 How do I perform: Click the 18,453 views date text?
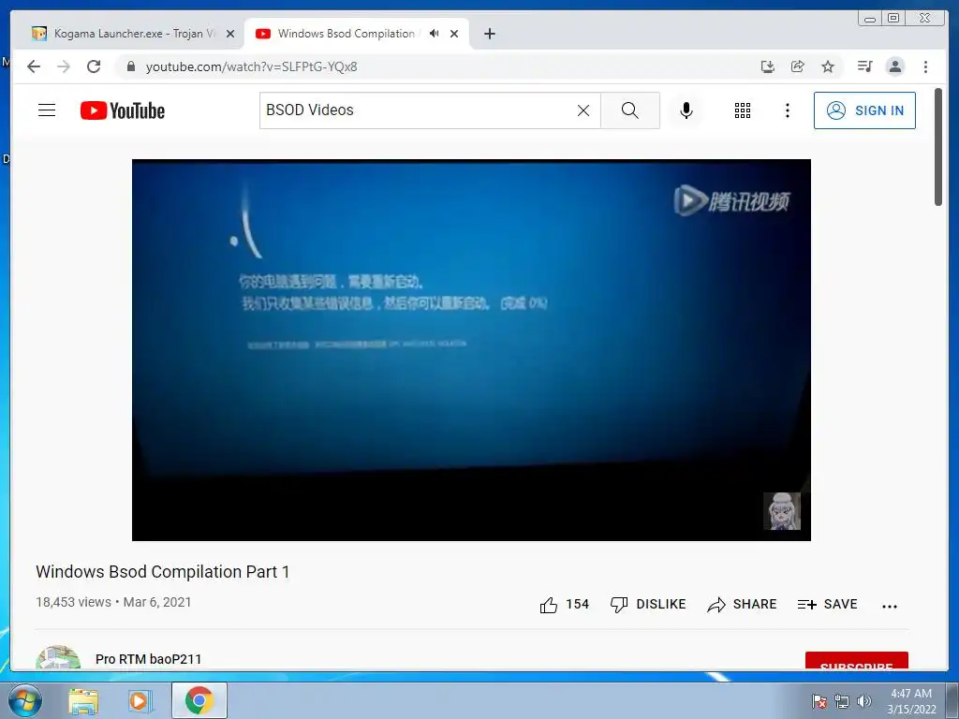(113, 602)
